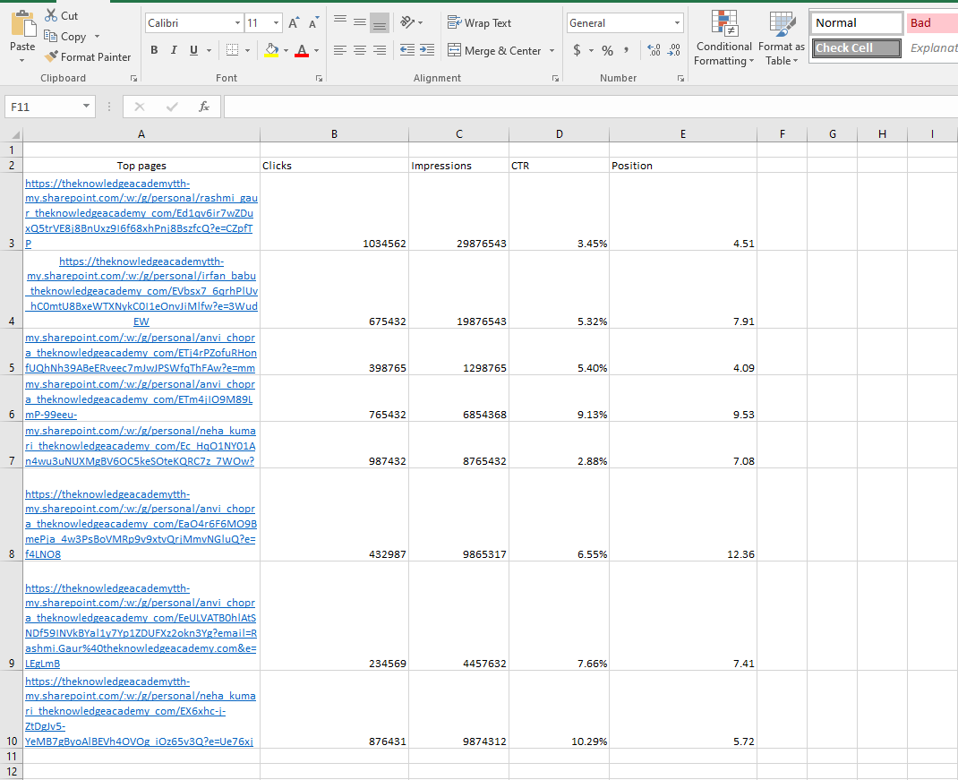
Task: Apply the Check Cell style
Action: coord(856,47)
